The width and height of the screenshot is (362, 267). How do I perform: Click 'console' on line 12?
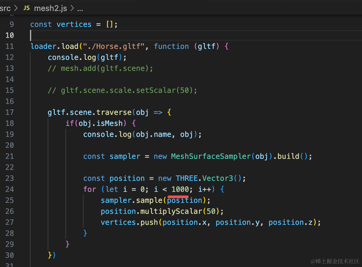click(63, 57)
